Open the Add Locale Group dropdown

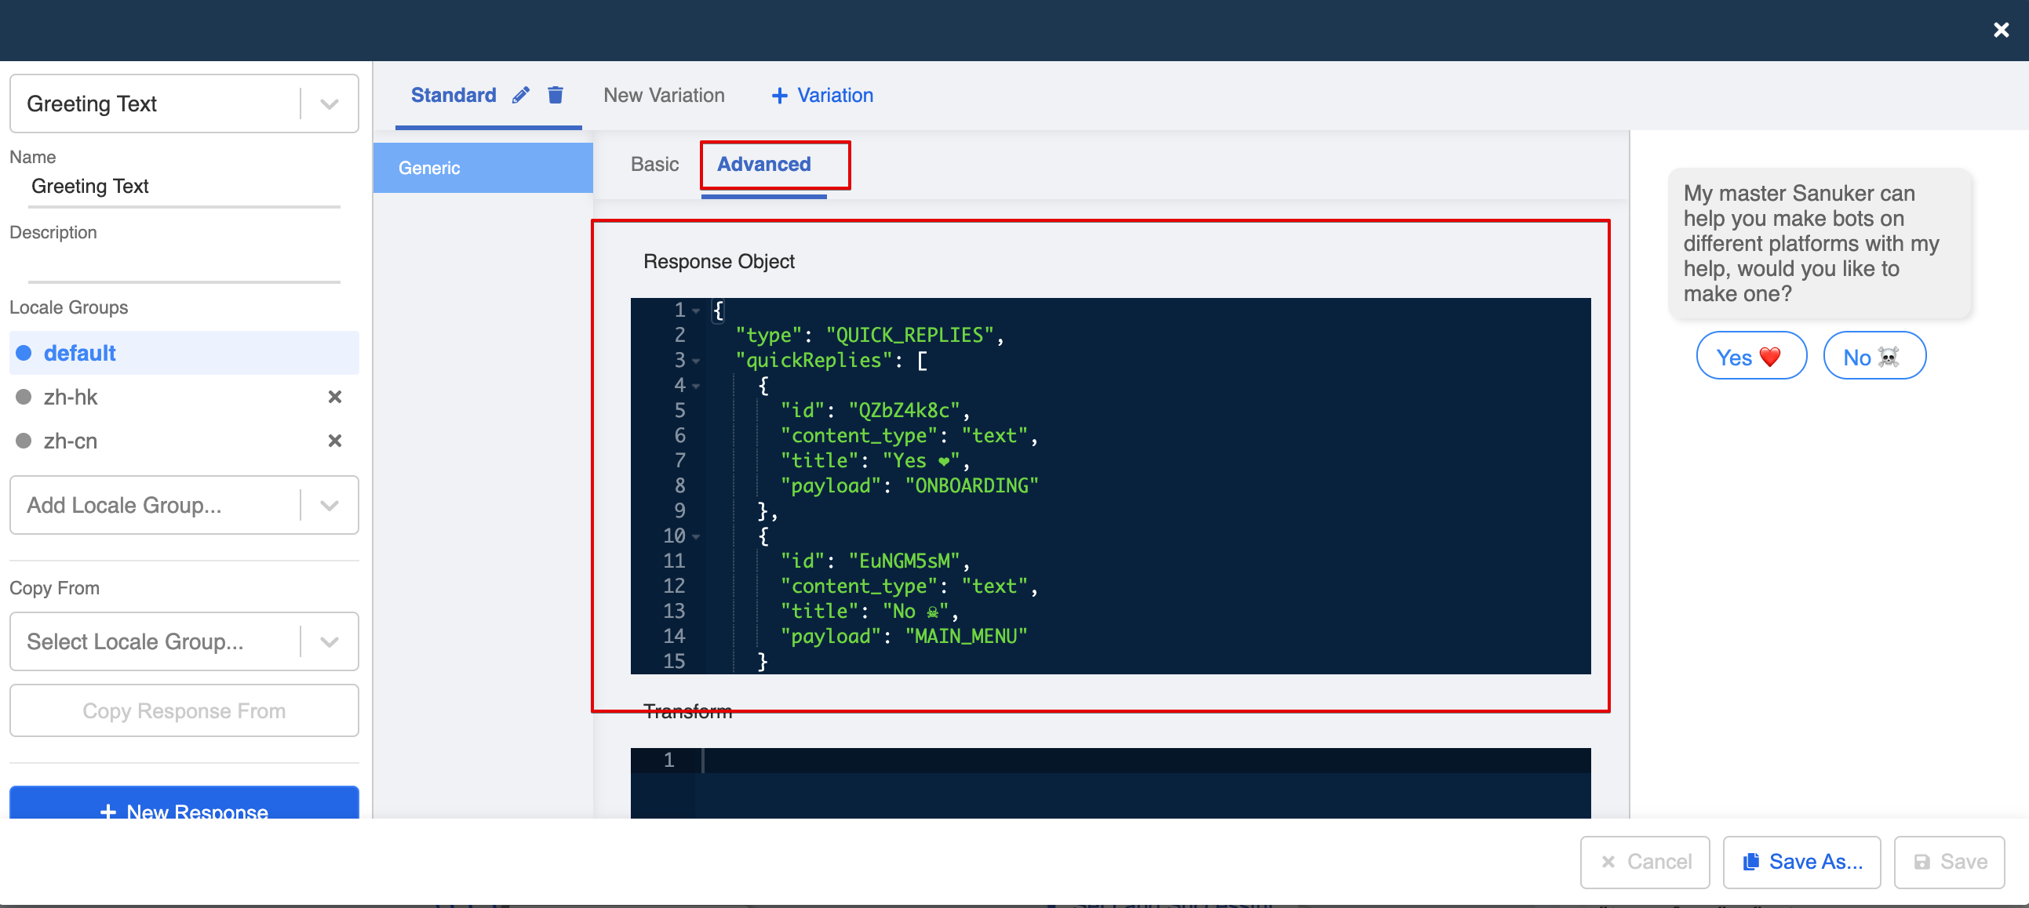[x=184, y=505]
